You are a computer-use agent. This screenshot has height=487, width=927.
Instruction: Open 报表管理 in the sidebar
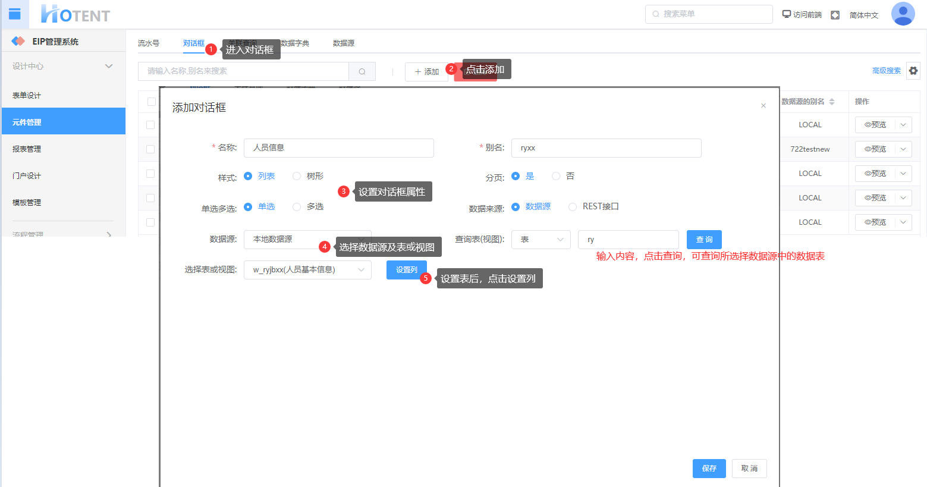coord(27,149)
